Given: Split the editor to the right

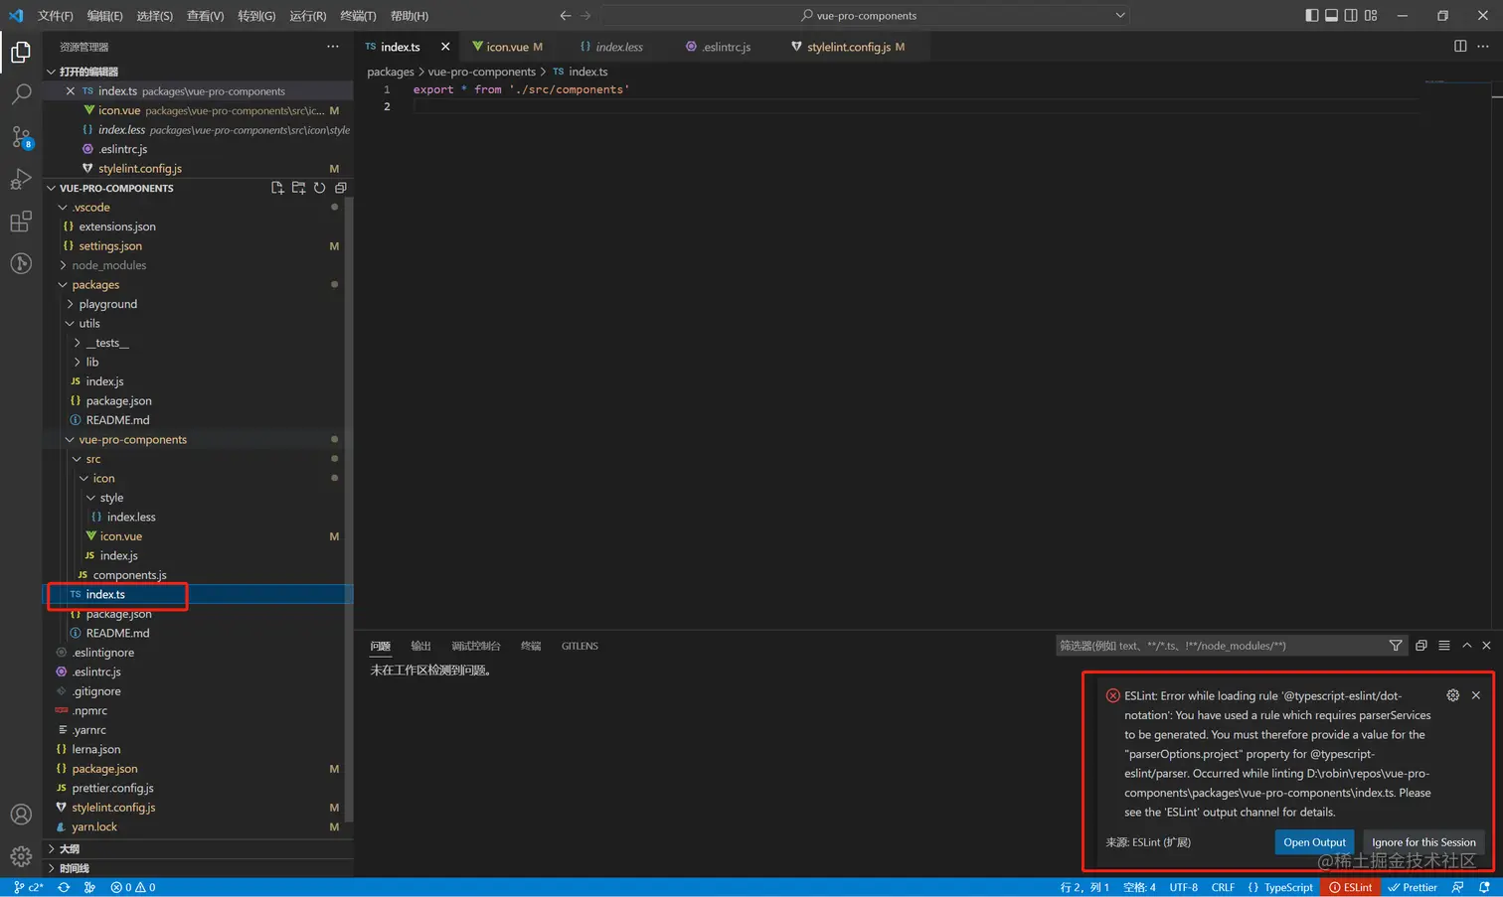Looking at the screenshot, I should point(1460,46).
